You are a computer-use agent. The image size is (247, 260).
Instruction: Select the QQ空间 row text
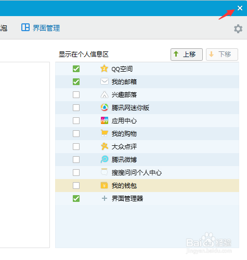122,69
